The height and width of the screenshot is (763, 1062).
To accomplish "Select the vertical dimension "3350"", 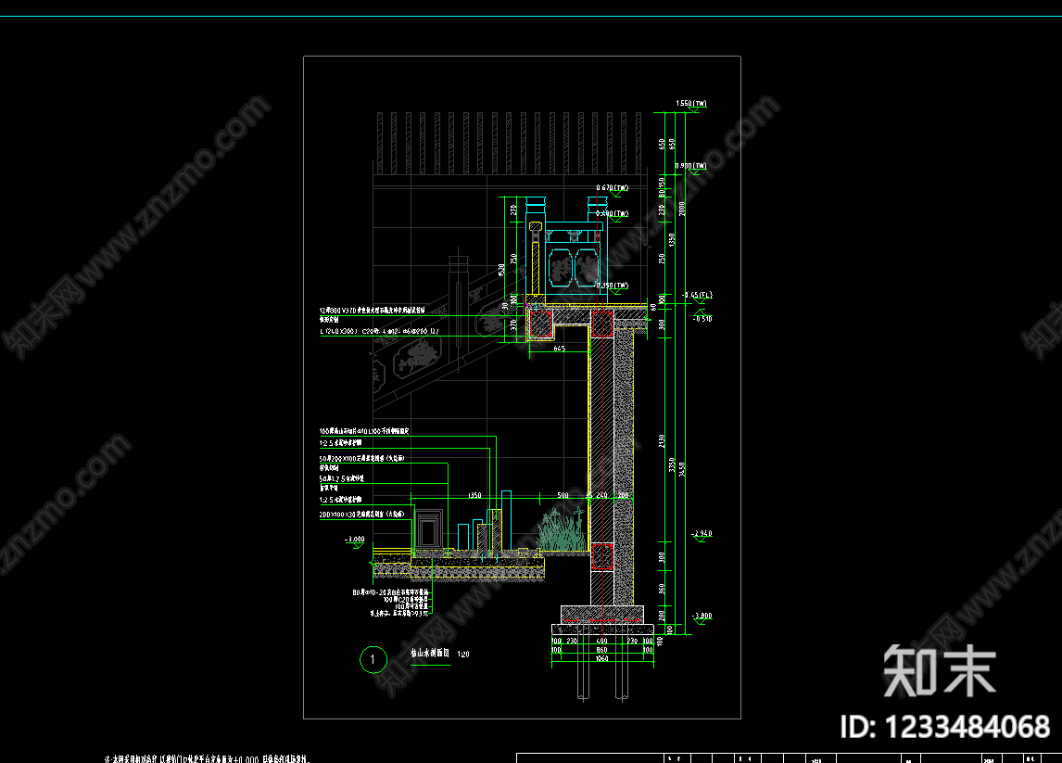I will click(x=672, y=465).
